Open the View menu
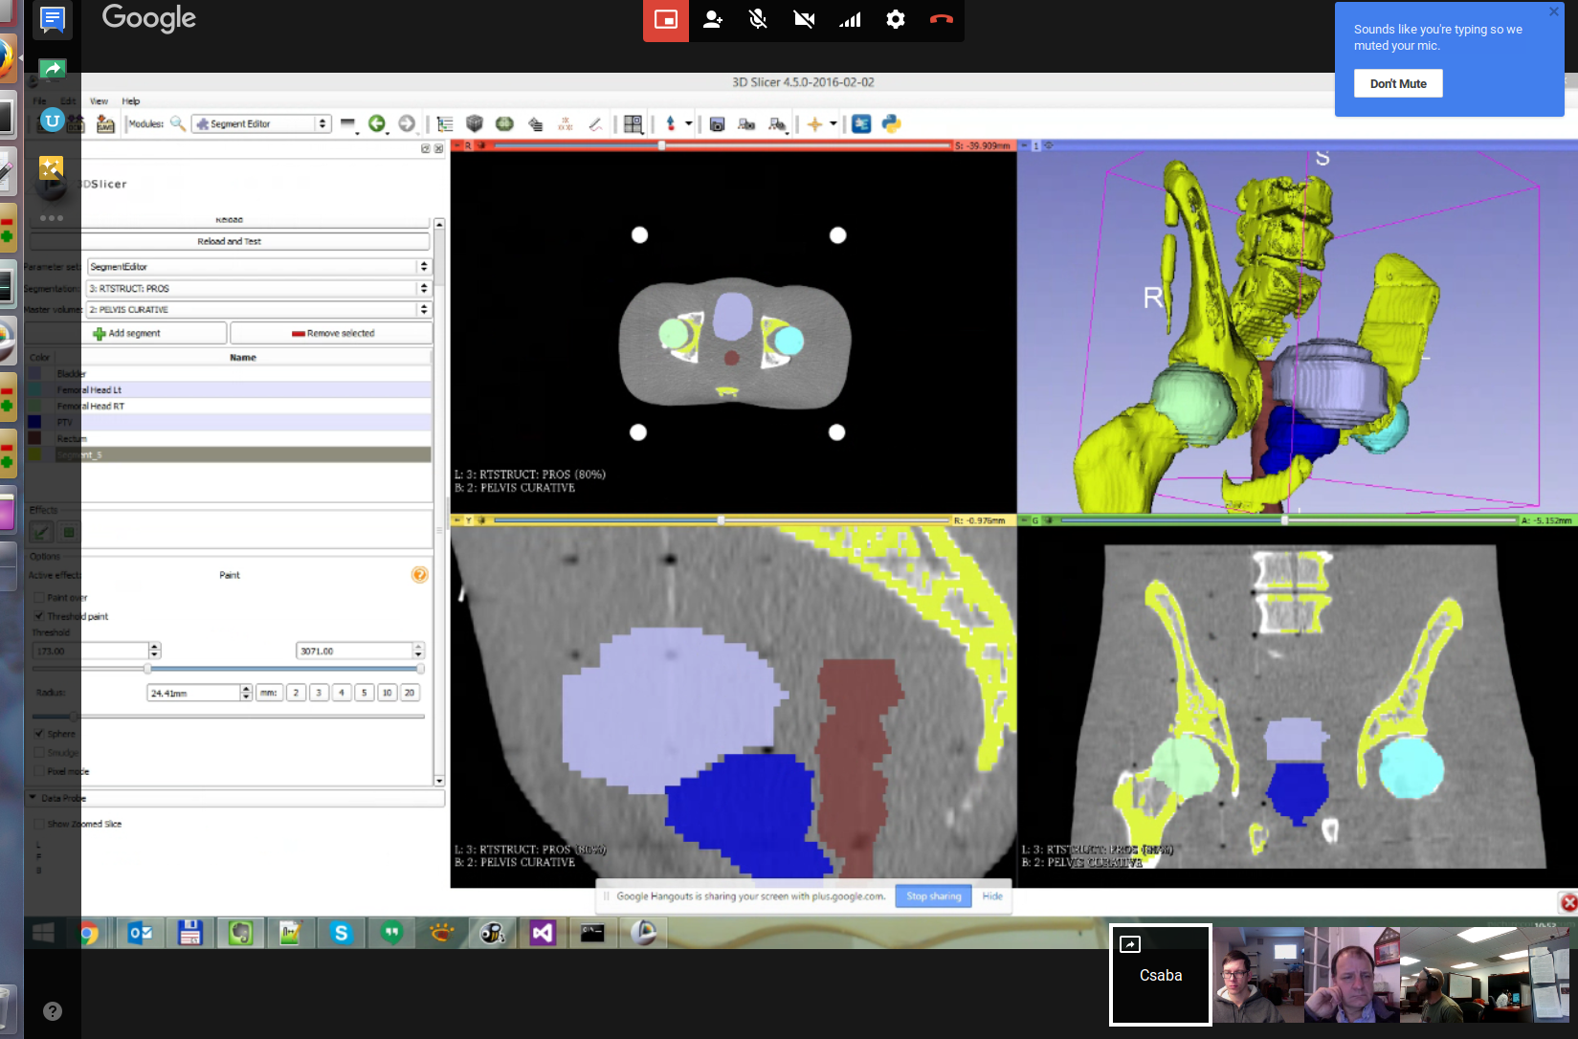This screenshot has width=1578, height=1039. coord(99,101)
